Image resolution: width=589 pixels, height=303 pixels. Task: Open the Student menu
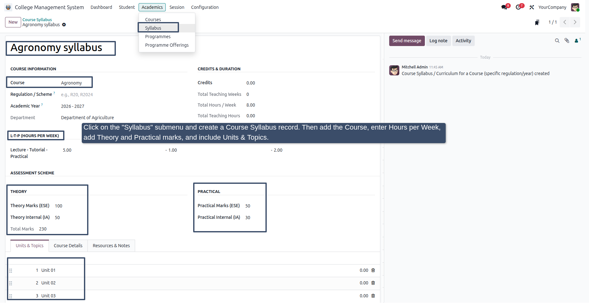point(127,7)
